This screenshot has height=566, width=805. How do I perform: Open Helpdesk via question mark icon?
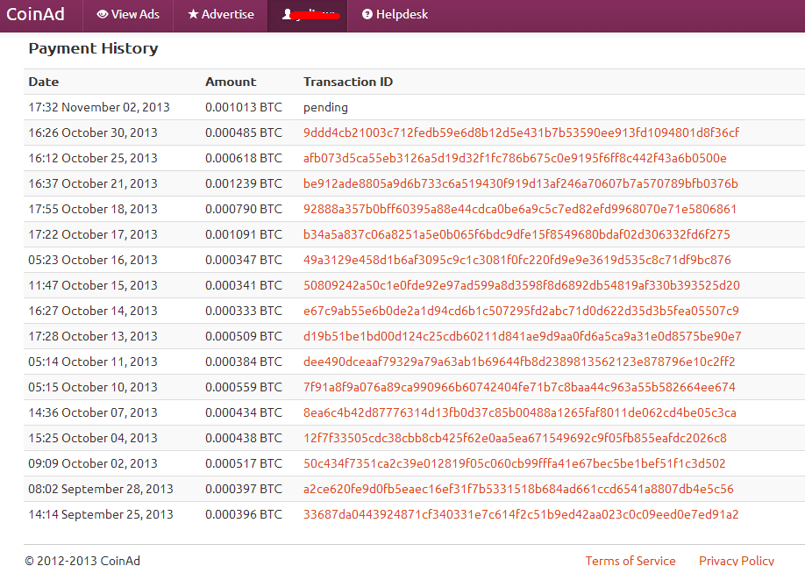(367, 15)
